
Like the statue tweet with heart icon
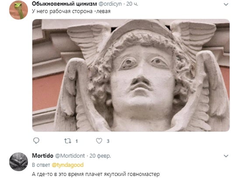[99, 141]
